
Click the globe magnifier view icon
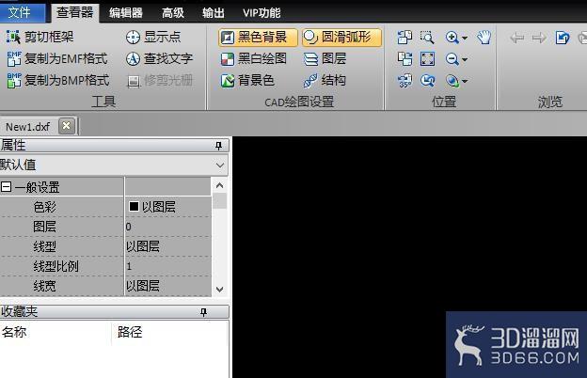point(452,81)
